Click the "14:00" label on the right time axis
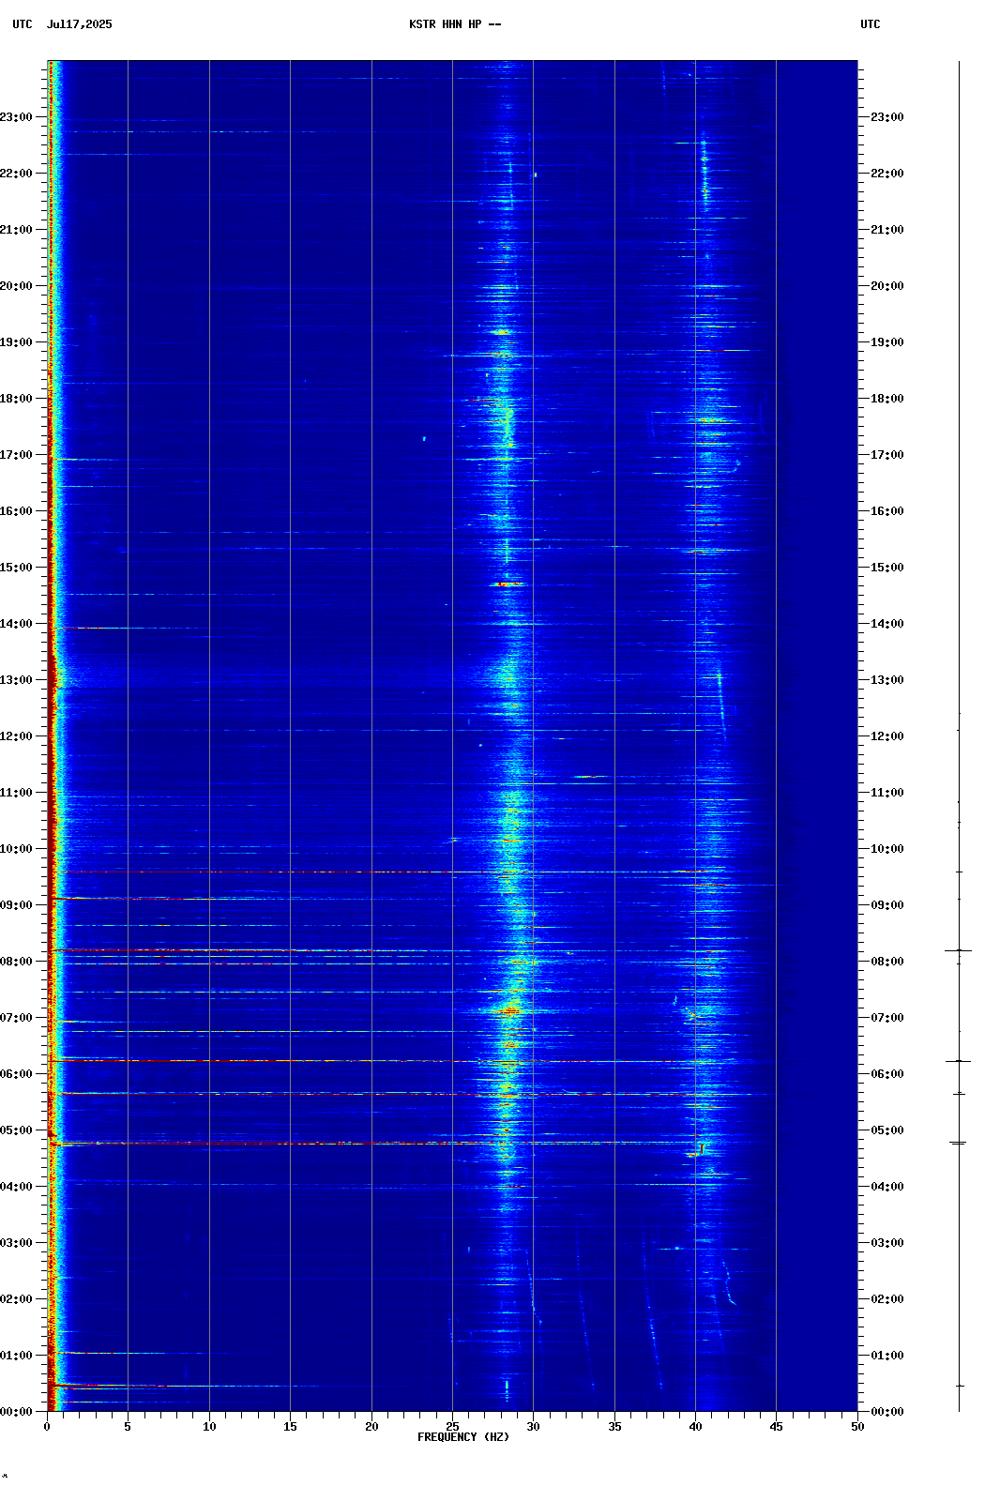The height and width of the screenshot is (1486, 1000). point(887,624)
